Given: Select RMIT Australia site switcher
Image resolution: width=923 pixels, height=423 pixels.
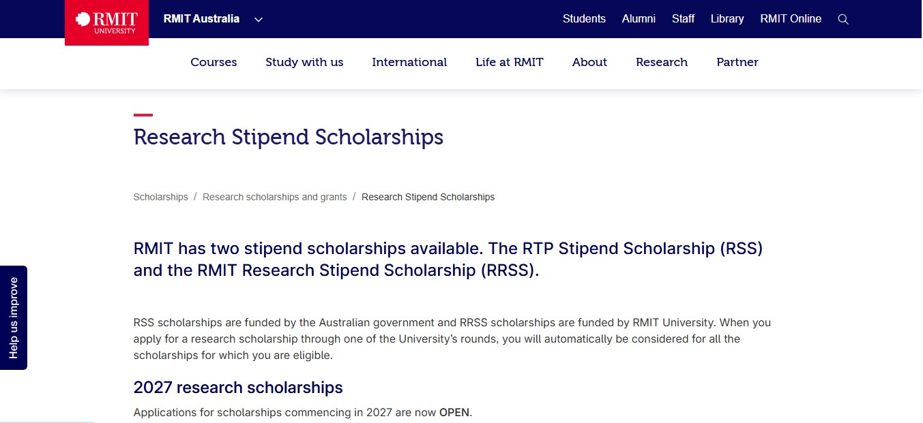Looking at the screenshot, I should pyautogui.click(x=201, y=19).
